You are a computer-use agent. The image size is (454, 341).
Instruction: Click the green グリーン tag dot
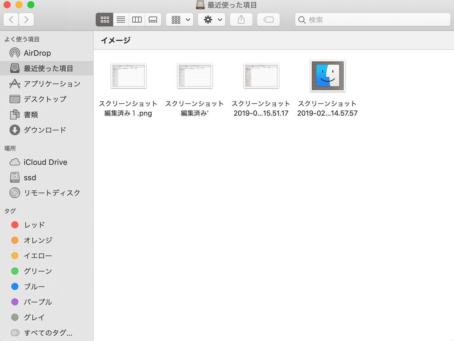[15, 271]
